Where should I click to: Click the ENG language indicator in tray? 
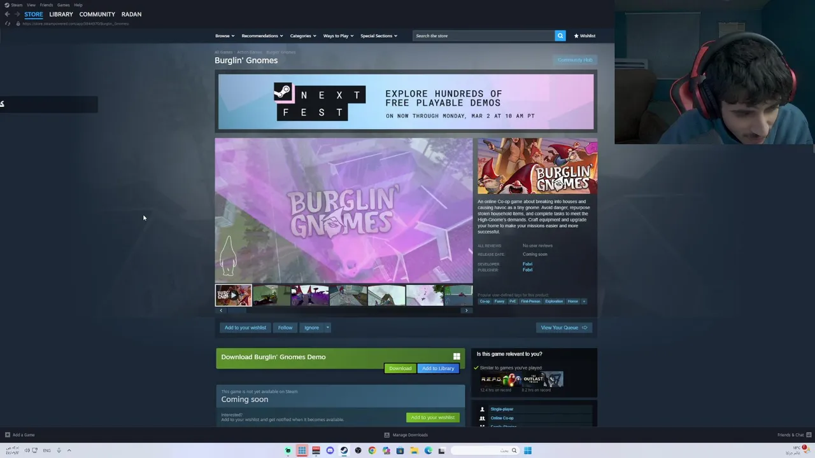tap(46, 450)
